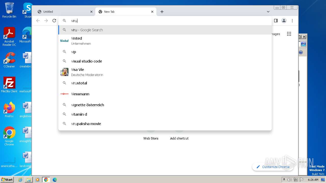Open the Acrobat Reader DC desktop icon

click(9, 37)
